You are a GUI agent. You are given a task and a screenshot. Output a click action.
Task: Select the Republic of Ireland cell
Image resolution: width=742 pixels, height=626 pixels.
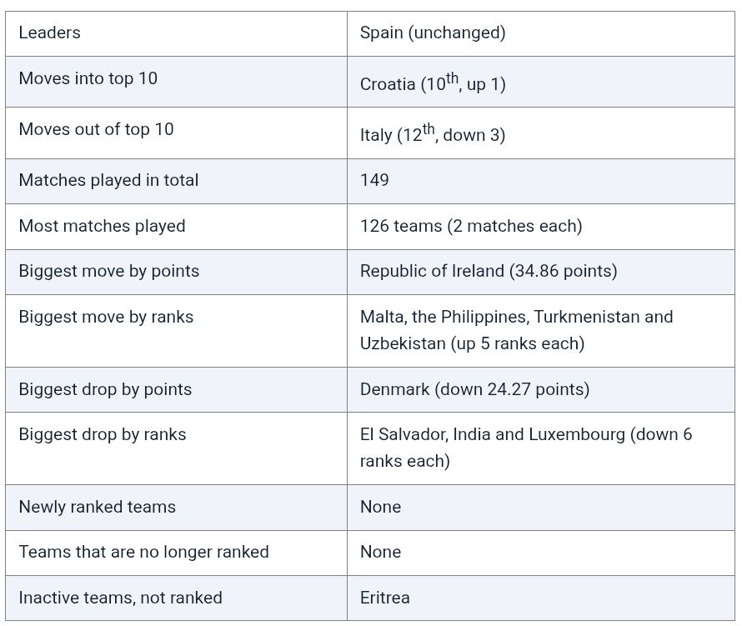pos(489,271)
